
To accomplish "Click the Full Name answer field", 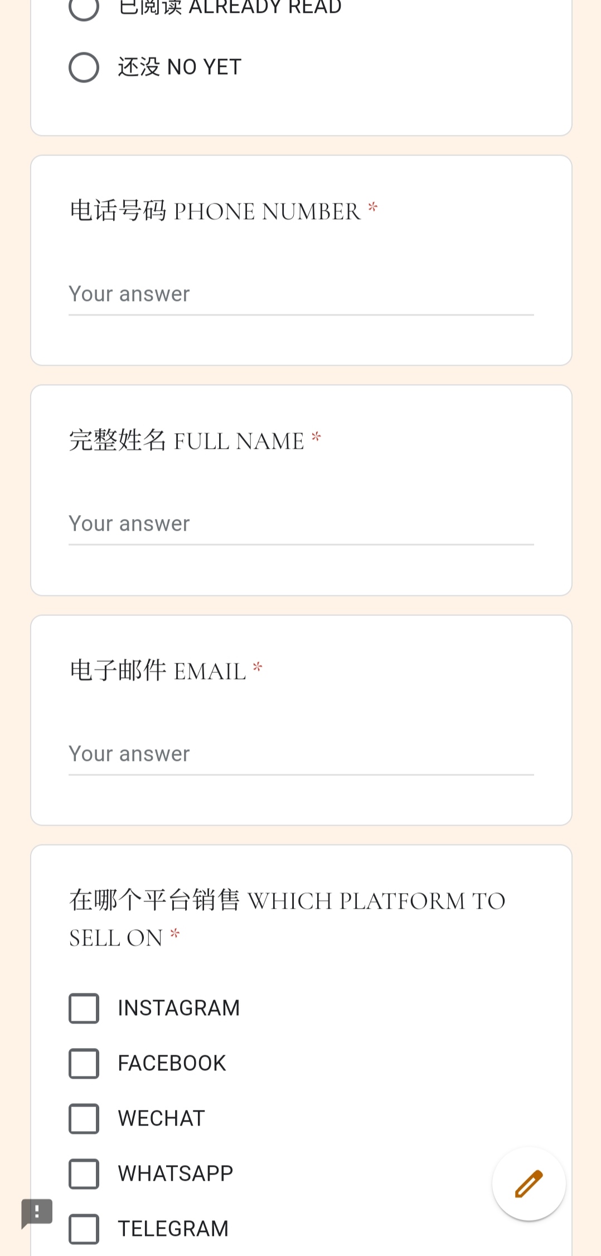I will 301,524.
